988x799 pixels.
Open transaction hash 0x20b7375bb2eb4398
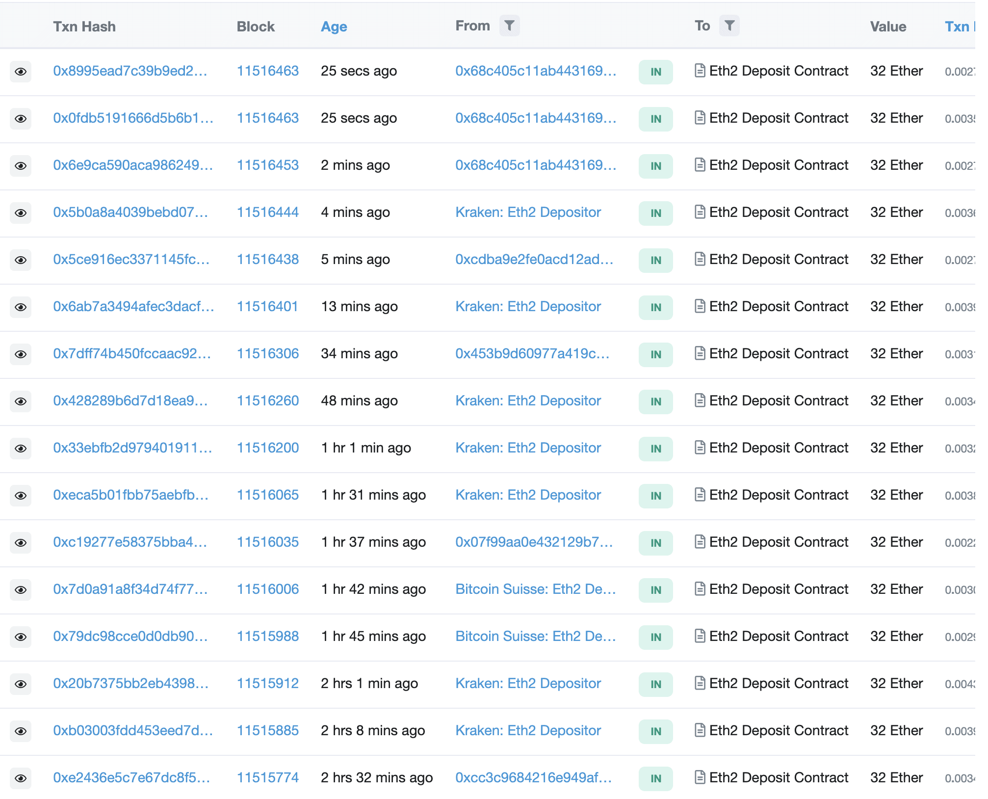tap(131, 684)
